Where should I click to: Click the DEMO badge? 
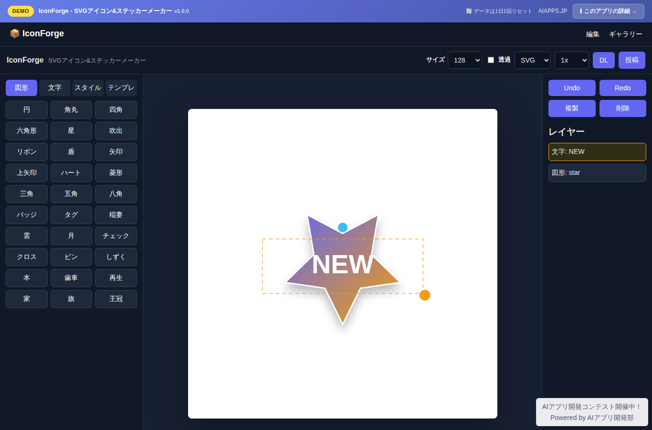[21, 11]
